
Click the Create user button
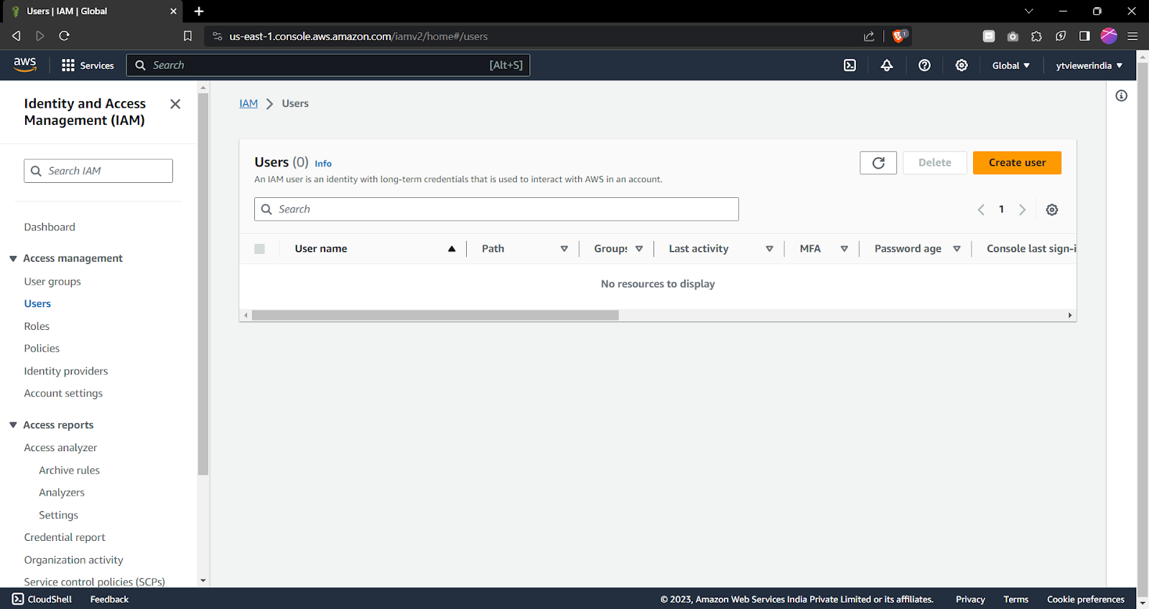[x=1017, y=163]
